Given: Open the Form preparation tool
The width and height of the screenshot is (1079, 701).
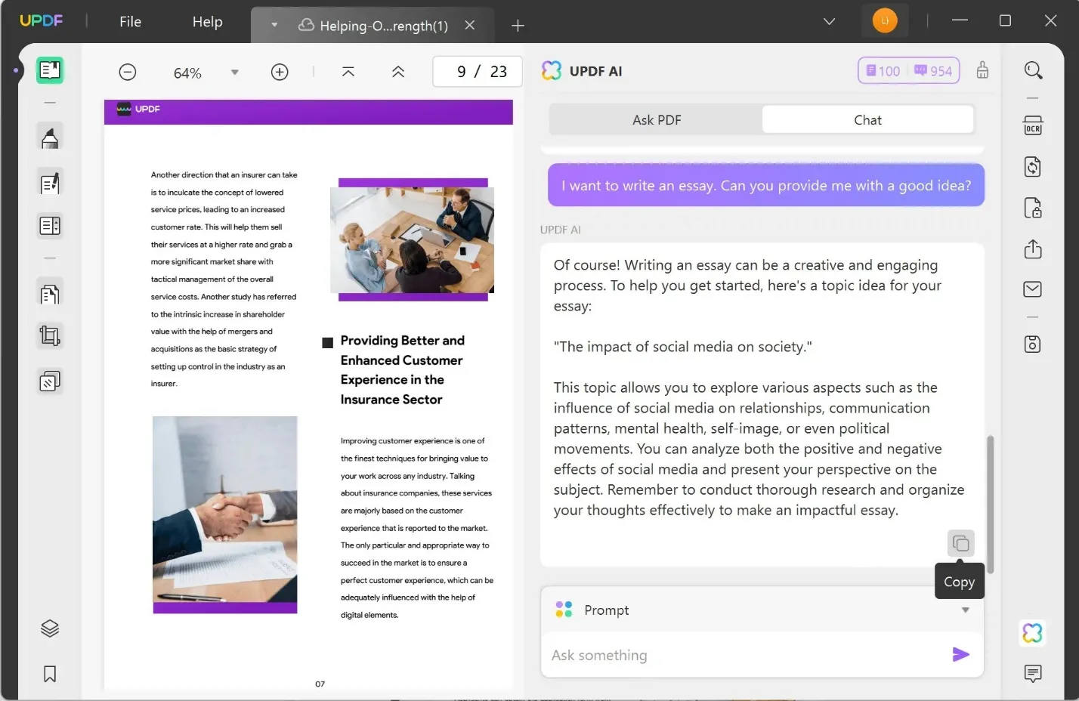Looking at the screenshot, I should tap(50, 225).
